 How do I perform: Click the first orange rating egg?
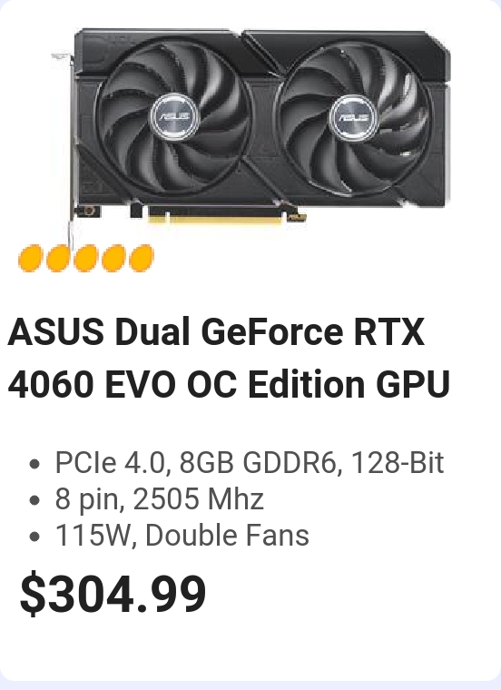(x=30, y=259)
